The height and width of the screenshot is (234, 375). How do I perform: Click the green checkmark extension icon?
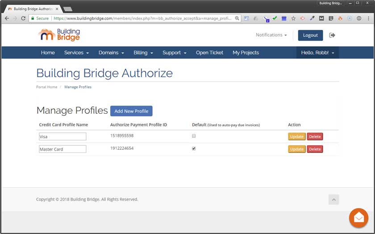click(x=275, y=18)
